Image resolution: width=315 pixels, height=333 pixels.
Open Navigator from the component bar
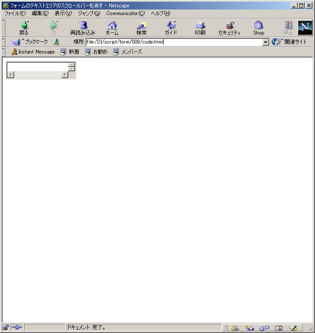tap(235, 328)
